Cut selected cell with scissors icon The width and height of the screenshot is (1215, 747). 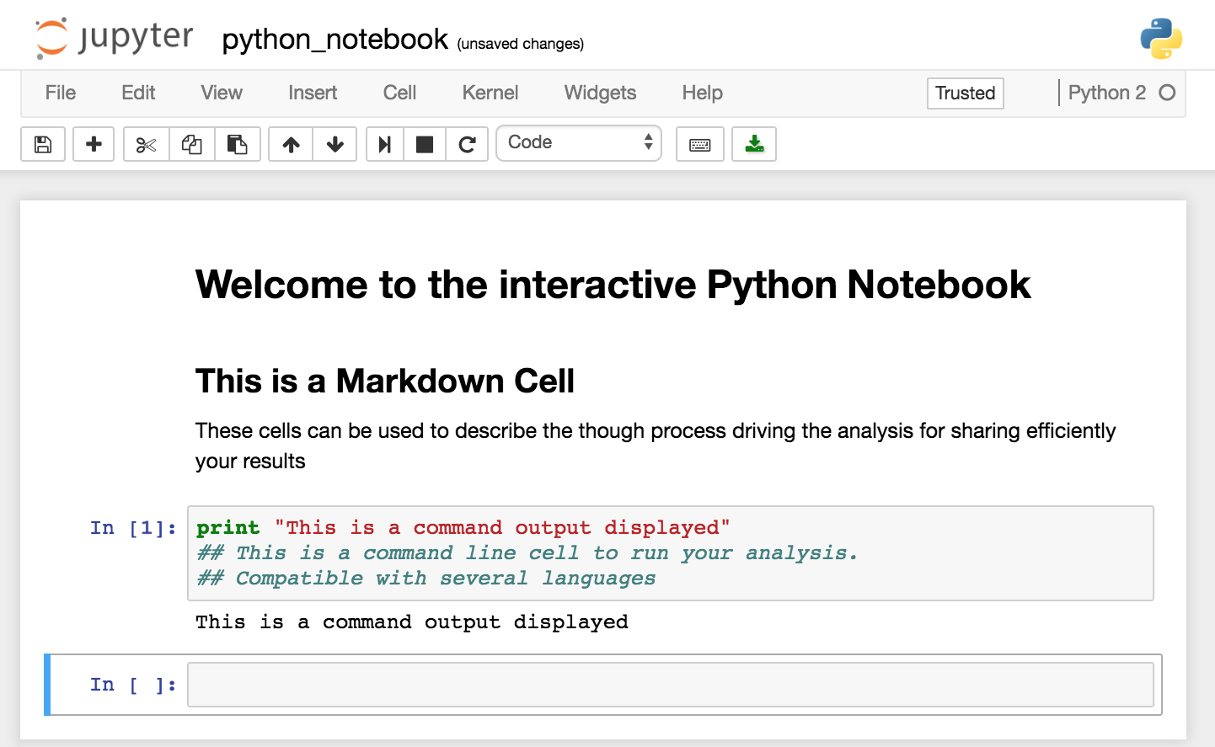[146, 144]
